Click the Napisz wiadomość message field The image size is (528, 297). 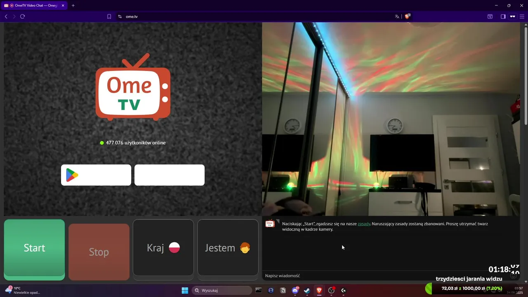point(388,276)
